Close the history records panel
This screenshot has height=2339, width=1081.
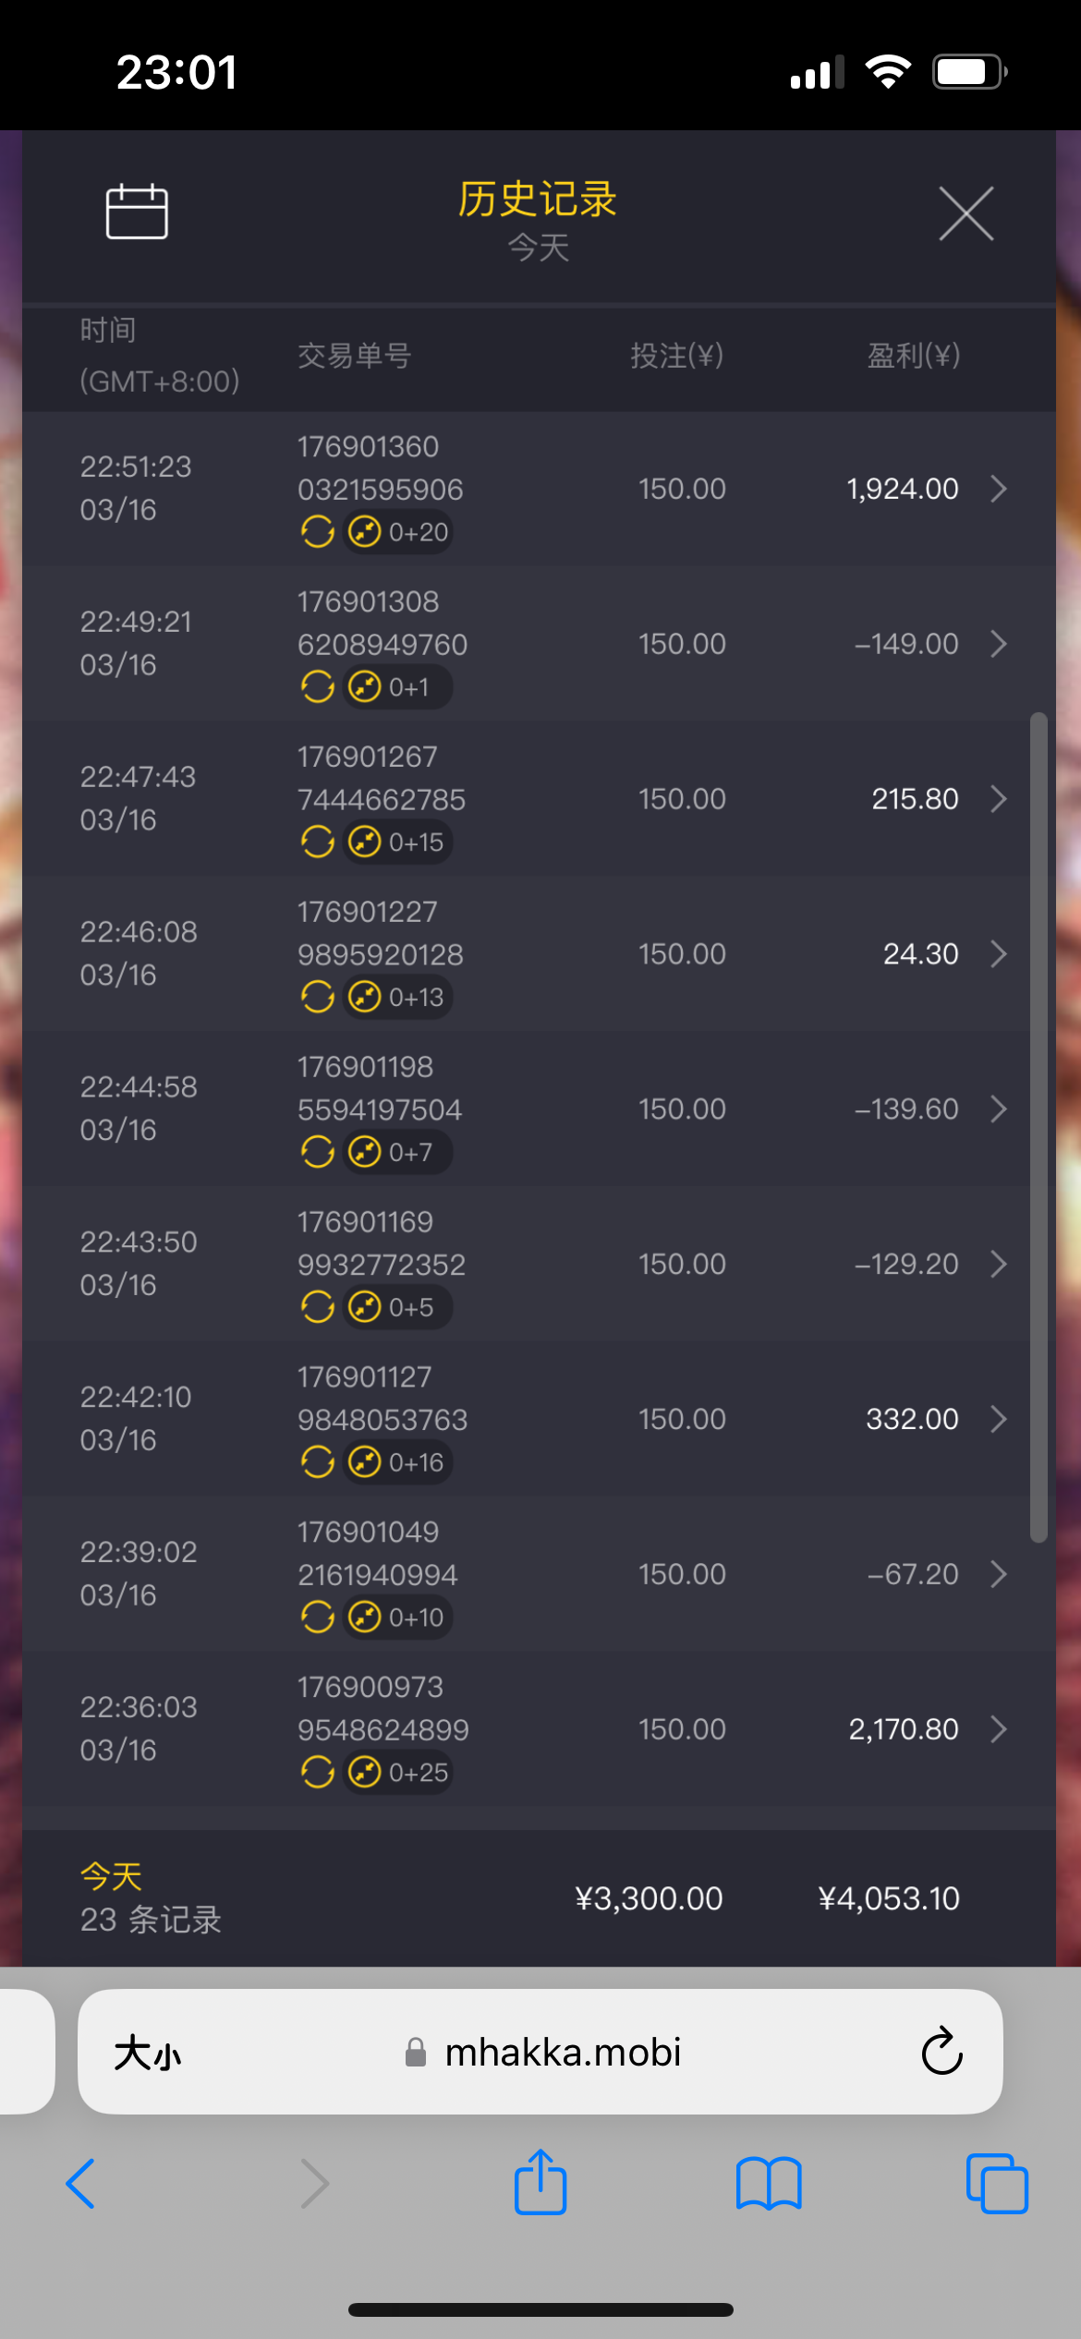click(966, 213)
